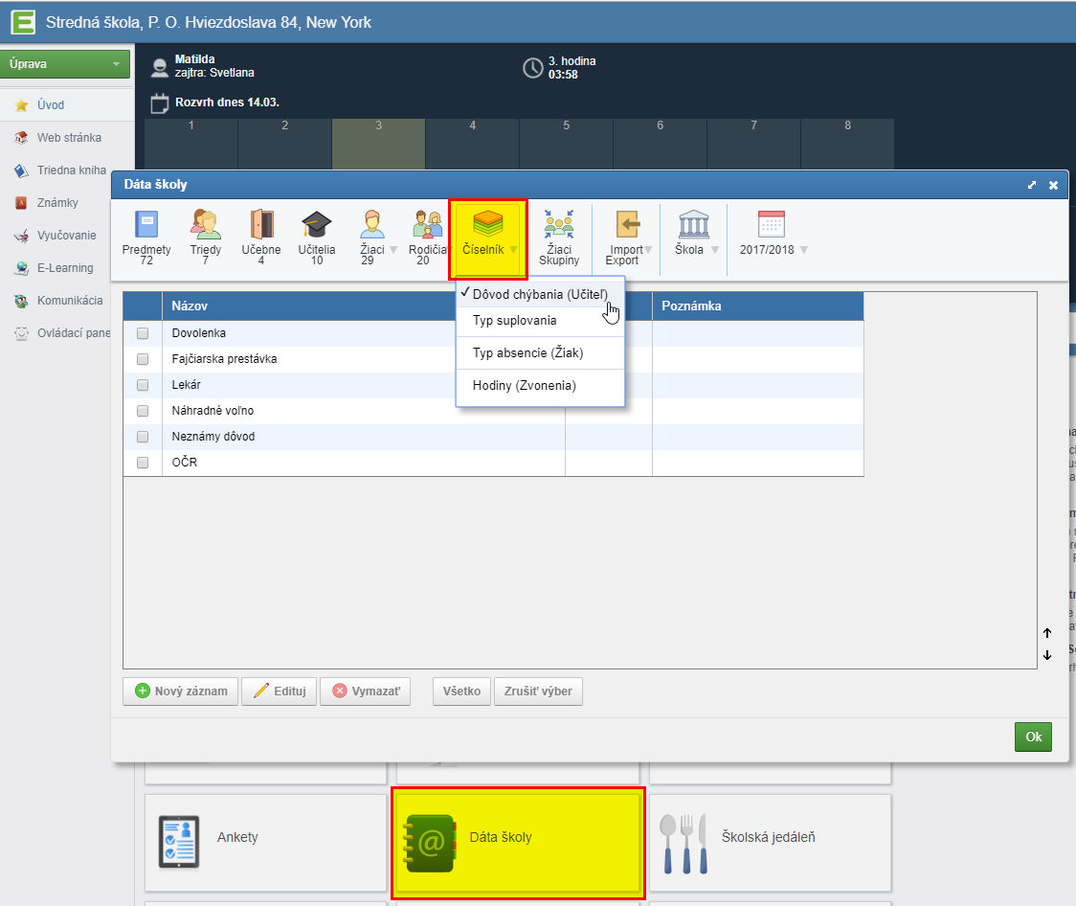Expand the 2017/2018 year dropdown arrow
The width and height of the screenshot is (1076, 906).
[803, 250]
